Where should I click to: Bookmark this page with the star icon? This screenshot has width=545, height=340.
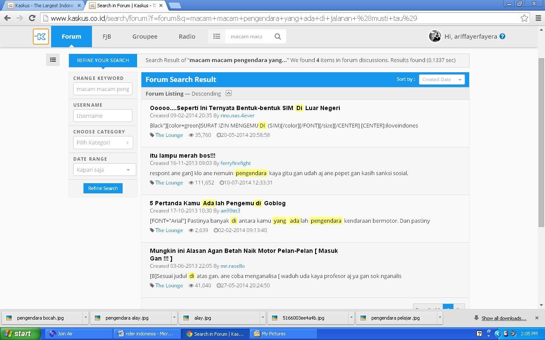point(524,18)
